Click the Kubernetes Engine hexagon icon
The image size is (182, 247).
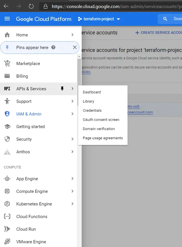pos(7,204)
